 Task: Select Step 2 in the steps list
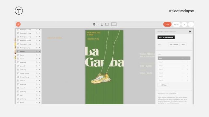[174, 66]
